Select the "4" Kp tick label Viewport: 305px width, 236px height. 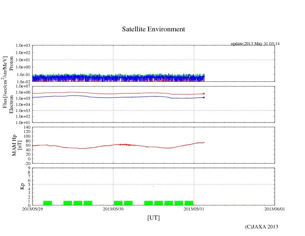point(29,189)
